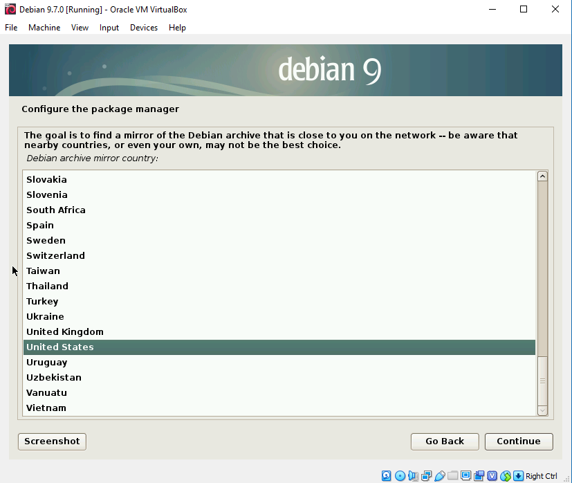This screenshot has height=483, width=572.
Task: Open the Input menu
Action: (109, 28)
